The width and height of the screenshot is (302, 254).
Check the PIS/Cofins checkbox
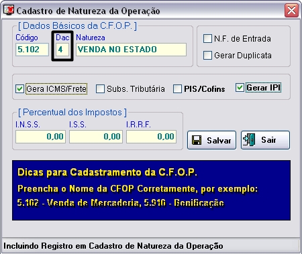177,88
